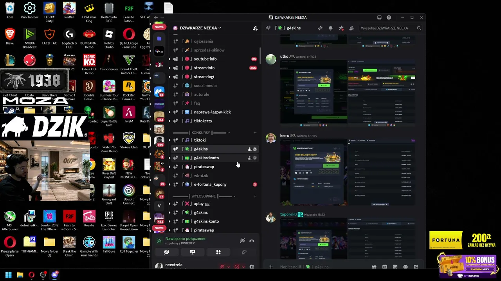
Task: Start screen sharing from voice panel
Action: (193, 252)
